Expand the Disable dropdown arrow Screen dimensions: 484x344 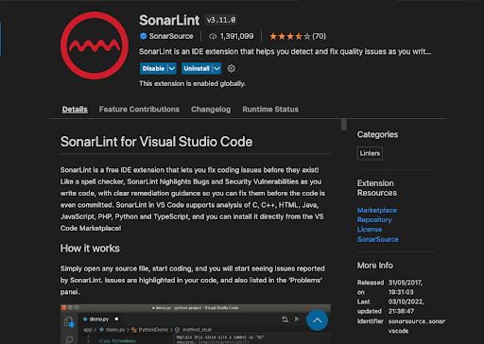coord(172,68)
